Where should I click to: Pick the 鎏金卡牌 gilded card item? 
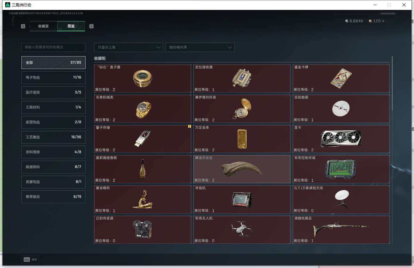click(x=341, y=79)
